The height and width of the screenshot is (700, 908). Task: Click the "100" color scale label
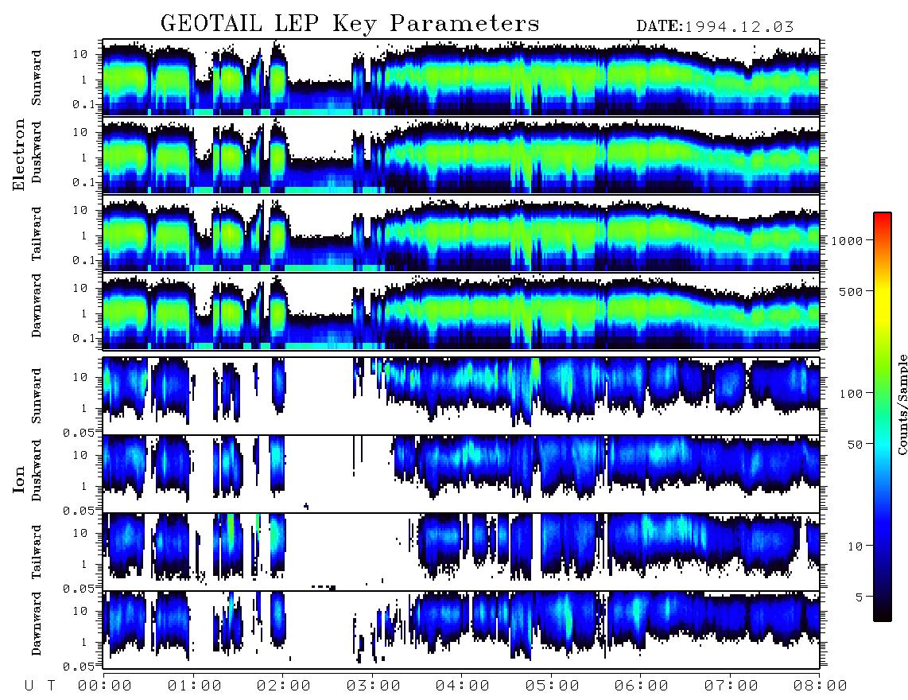click(852, 394)
